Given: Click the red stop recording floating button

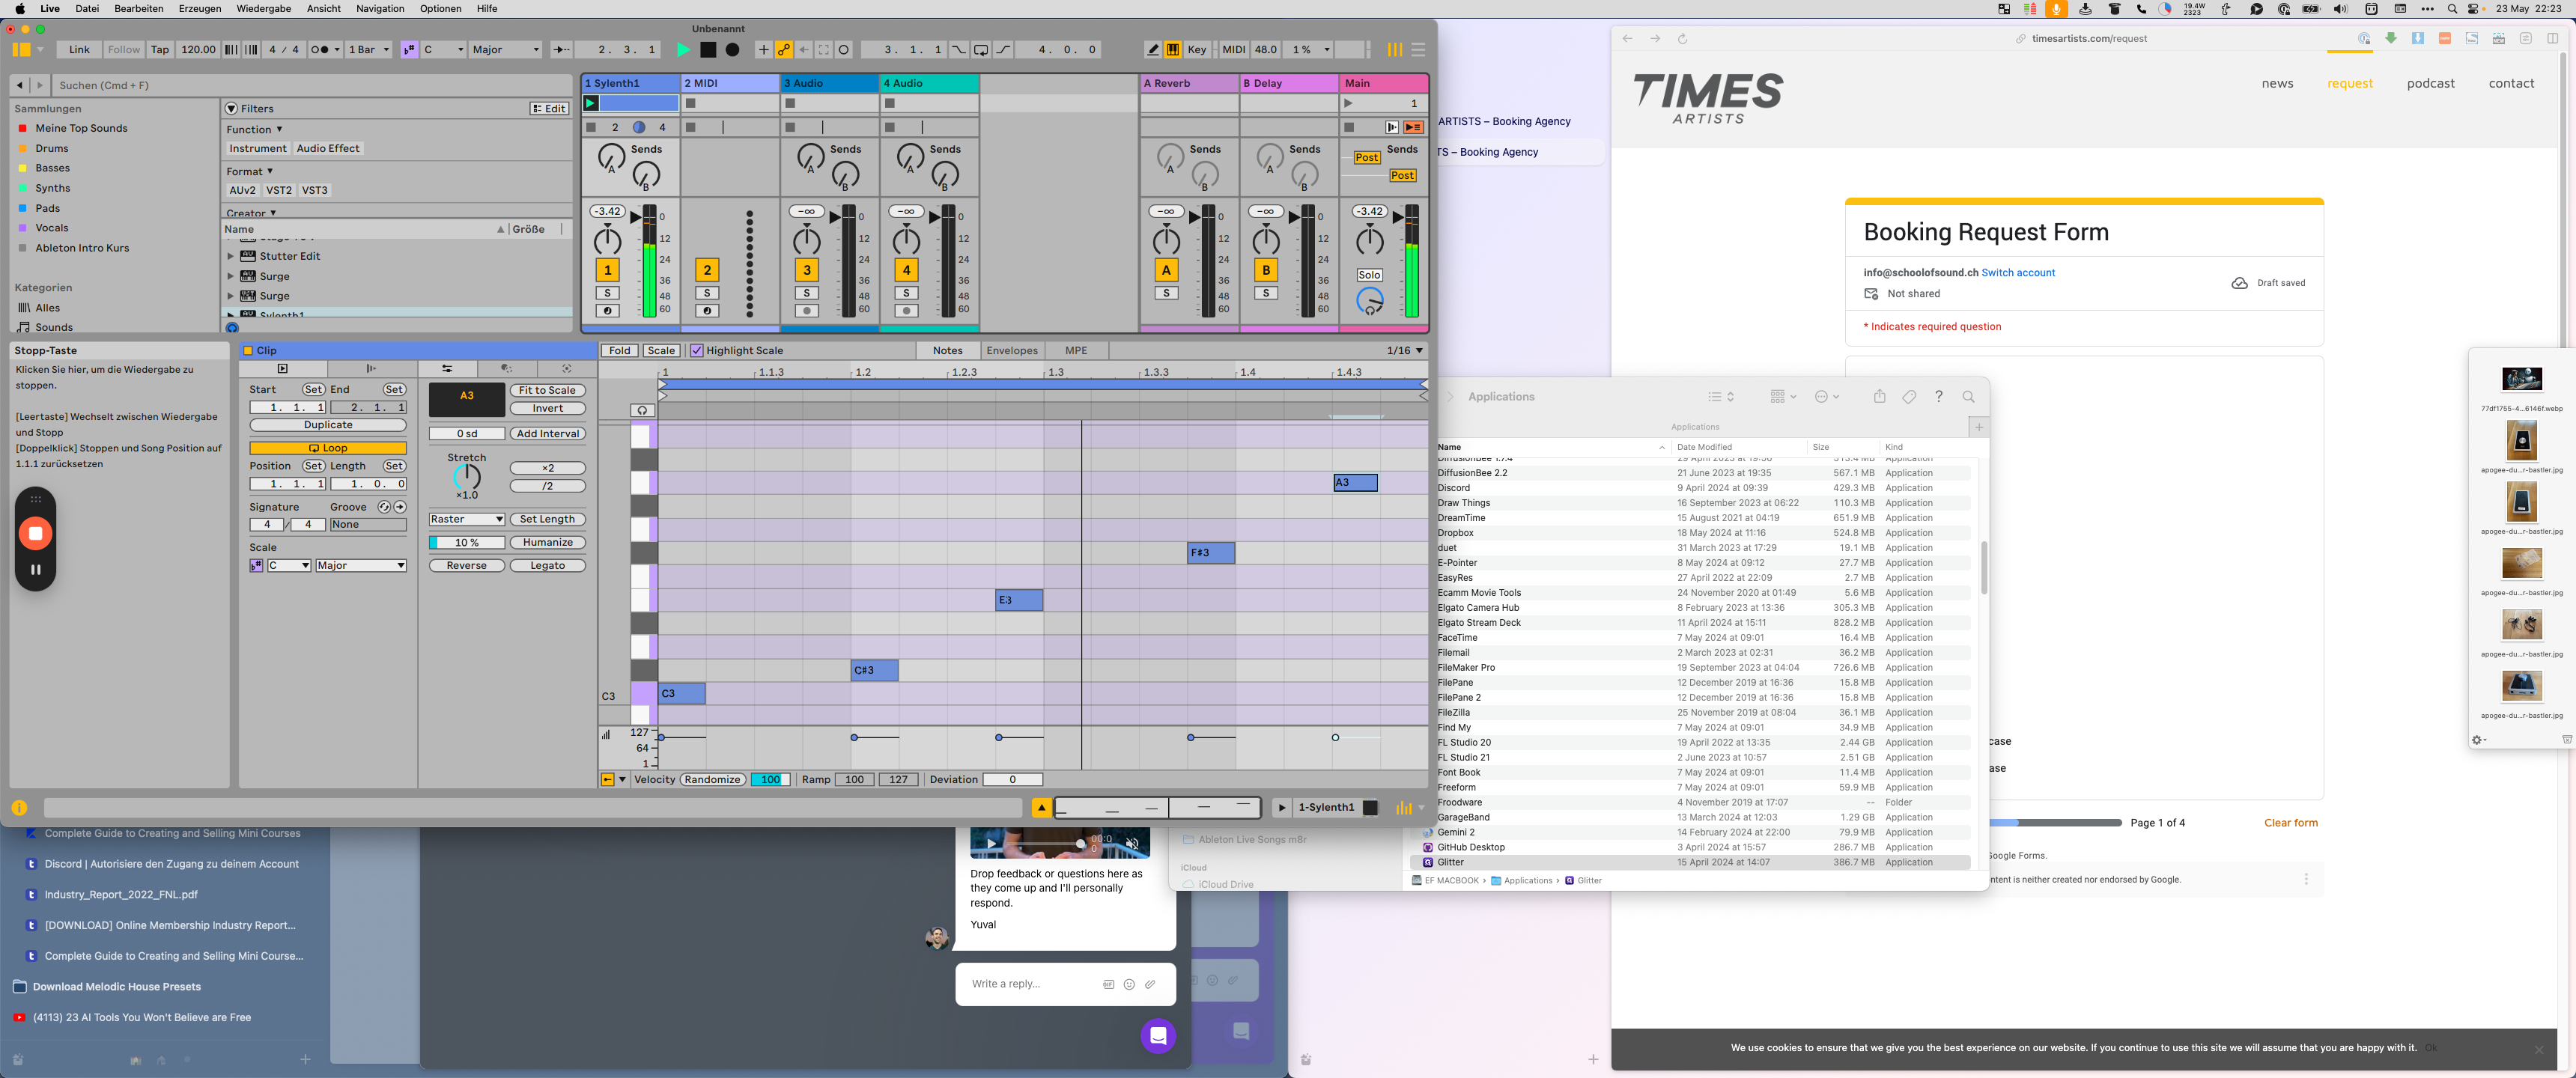Looking at the screenshot, I should [35, 533].
